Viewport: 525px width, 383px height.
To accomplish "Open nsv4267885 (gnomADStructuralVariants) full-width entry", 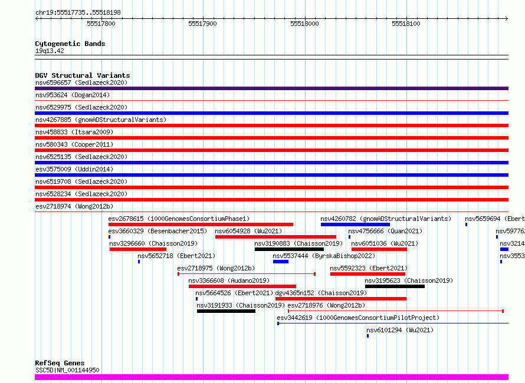I will [x=101, y=120].
